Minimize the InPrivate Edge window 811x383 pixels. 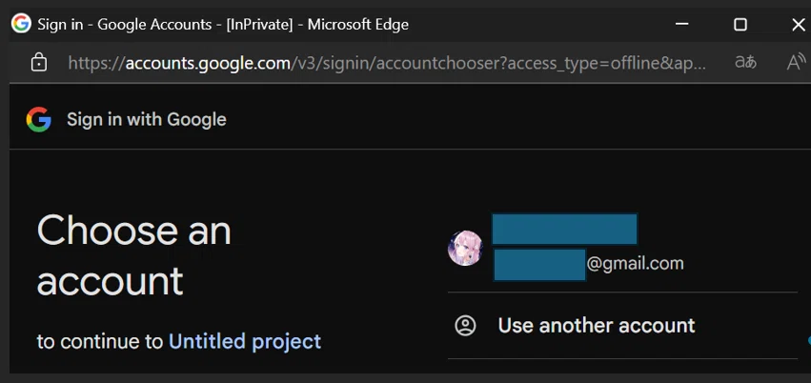(x=681, y=24)
